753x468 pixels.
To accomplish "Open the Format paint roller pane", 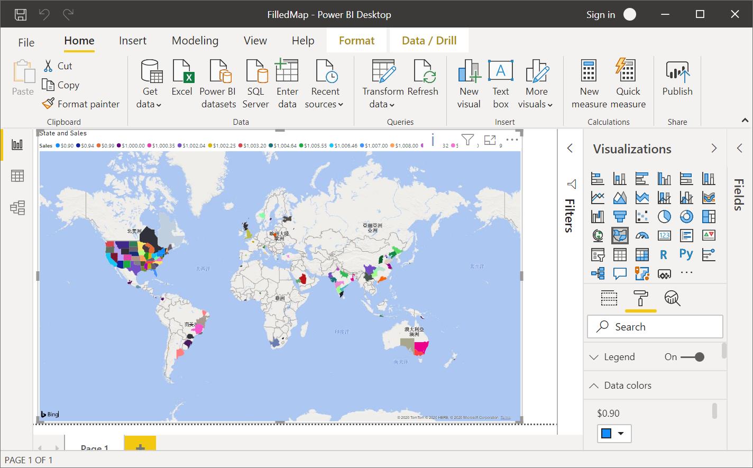I will pos(641,298).
